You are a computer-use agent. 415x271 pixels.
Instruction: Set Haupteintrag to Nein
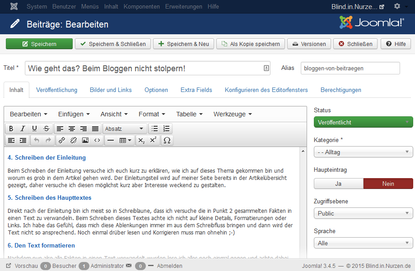click(x=388, y=184)
